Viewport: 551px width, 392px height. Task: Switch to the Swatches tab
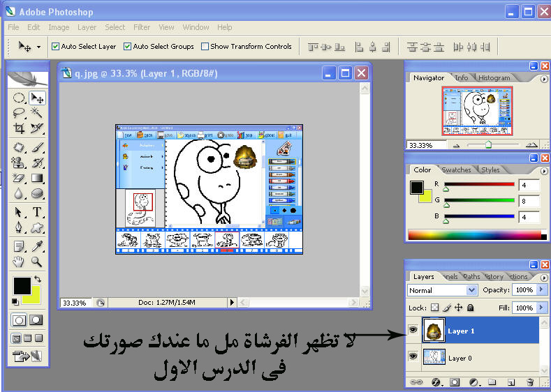pyautogui.click(x=456, y=170)
